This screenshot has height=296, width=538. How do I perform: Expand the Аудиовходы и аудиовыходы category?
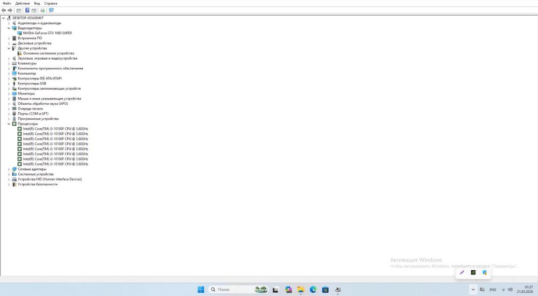coord(9,23)
